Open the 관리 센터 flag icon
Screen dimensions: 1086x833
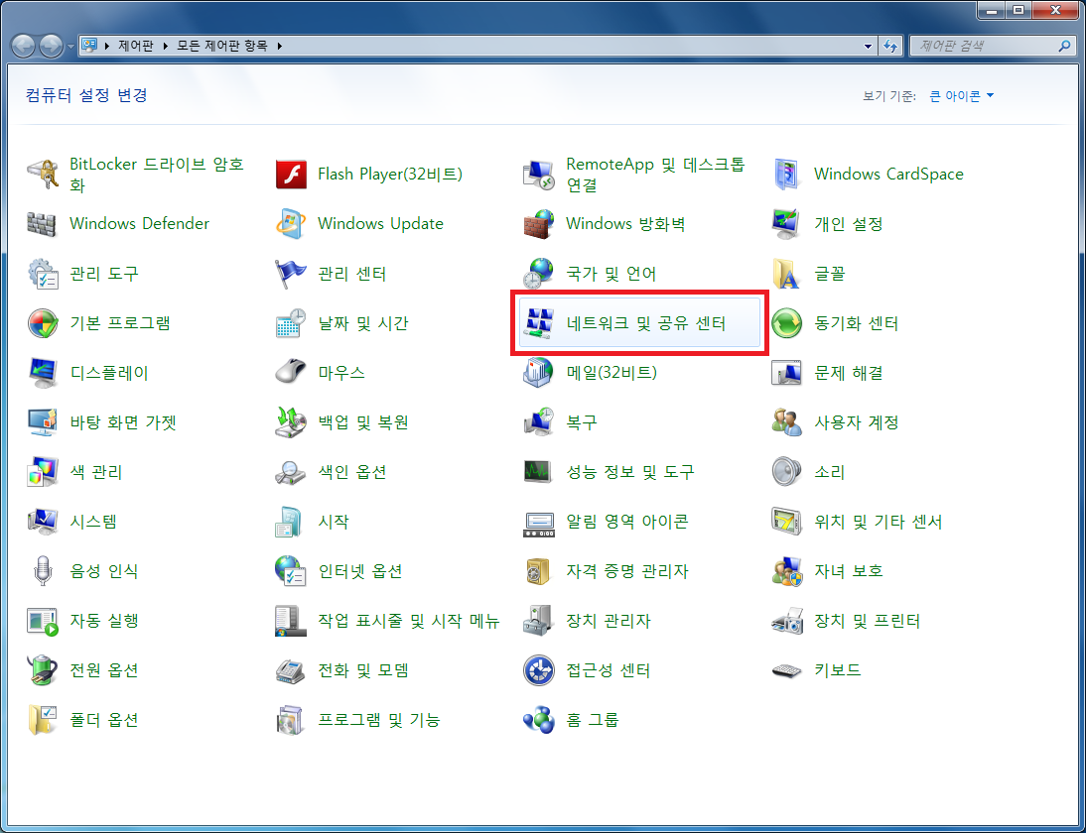click(x=291, y=274)
